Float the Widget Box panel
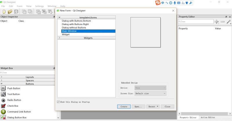This screenshot has width=232, height=121. tap(54, 68)
